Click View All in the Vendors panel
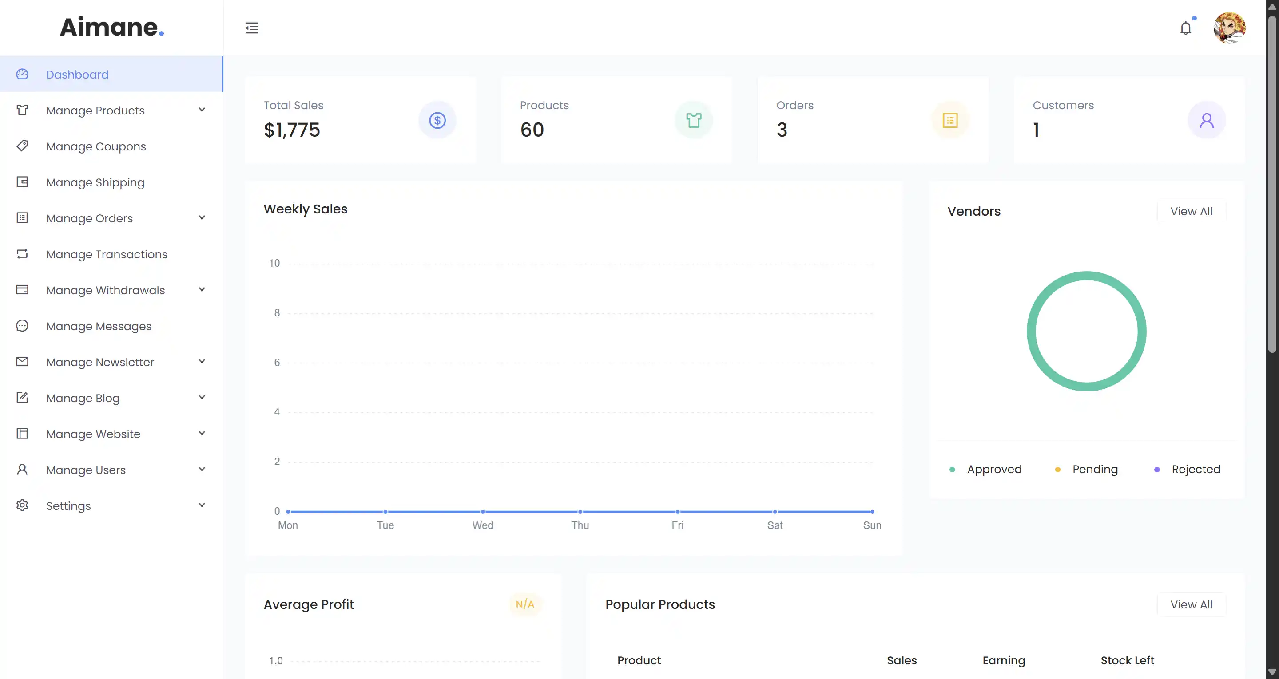Viewport: 1279px width, 679px height. tap(1191, 211)
